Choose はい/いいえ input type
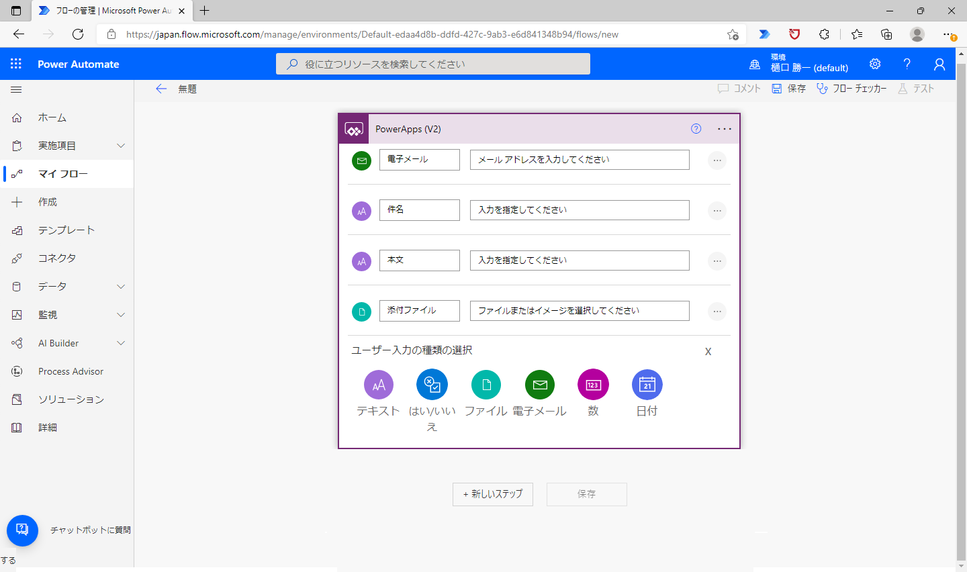Screen dimensions: 967x572 coord(432,385)
